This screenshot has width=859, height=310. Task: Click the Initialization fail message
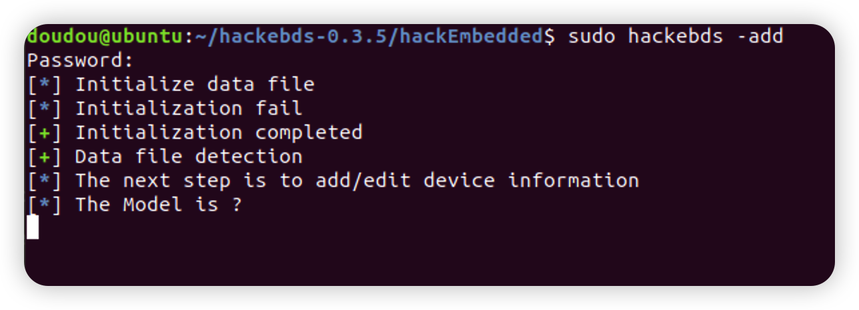[188, 108]
